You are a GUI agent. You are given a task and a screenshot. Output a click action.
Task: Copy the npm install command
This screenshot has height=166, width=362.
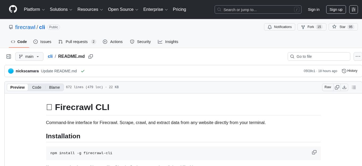point(314,152)
